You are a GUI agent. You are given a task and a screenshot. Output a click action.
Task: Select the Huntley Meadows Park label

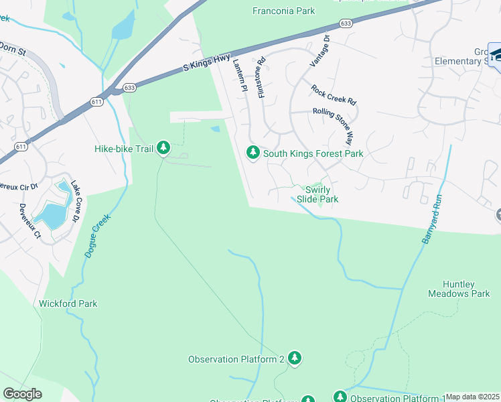pos(459,289)
